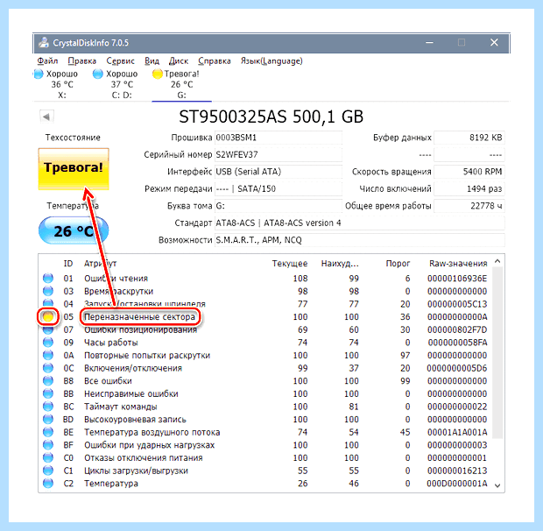
Task: Click the ID column header
Action: (x=68, y=264)
